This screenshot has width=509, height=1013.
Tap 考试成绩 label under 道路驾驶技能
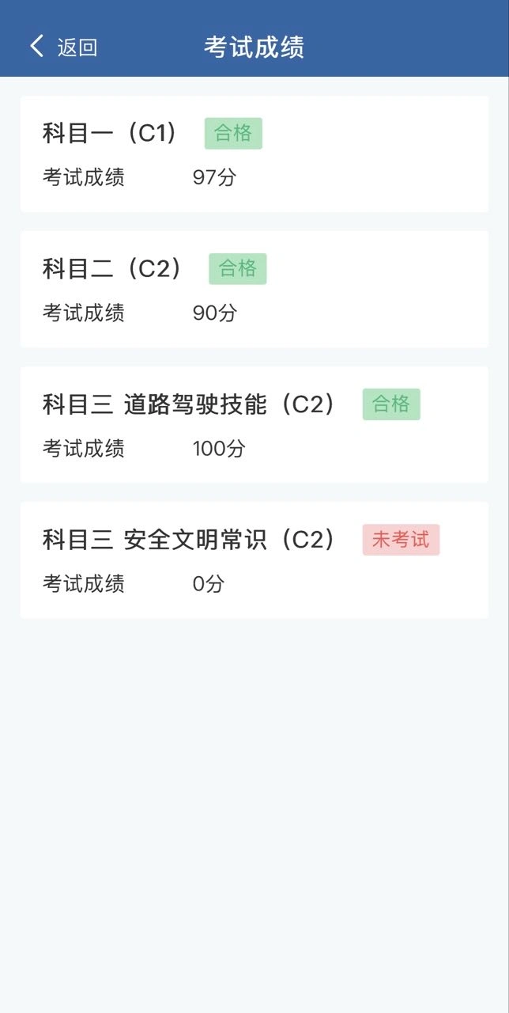83,450
